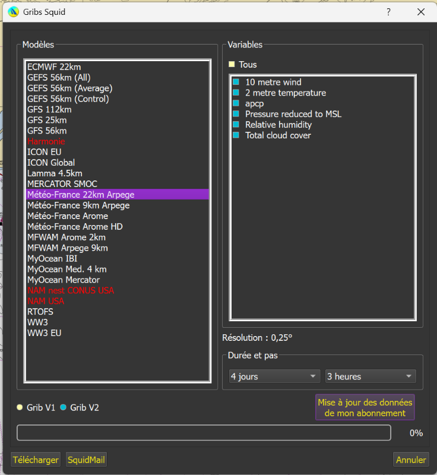Screen dimensions: 437x475
Task: Toggle the Relative humidity checkbox
Action: (236, 125)
